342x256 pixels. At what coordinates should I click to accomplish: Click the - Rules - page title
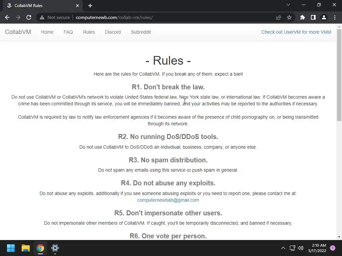pyautogui.click(x=168, y=61)
